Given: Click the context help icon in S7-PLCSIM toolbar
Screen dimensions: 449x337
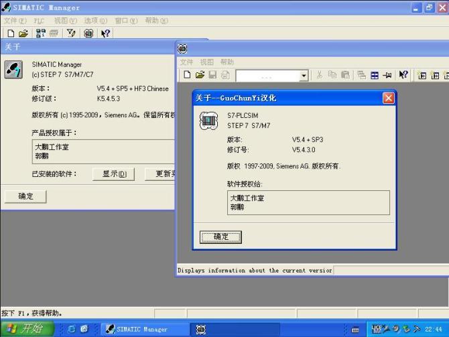Looking at the screenshot, I should point(403,75).
